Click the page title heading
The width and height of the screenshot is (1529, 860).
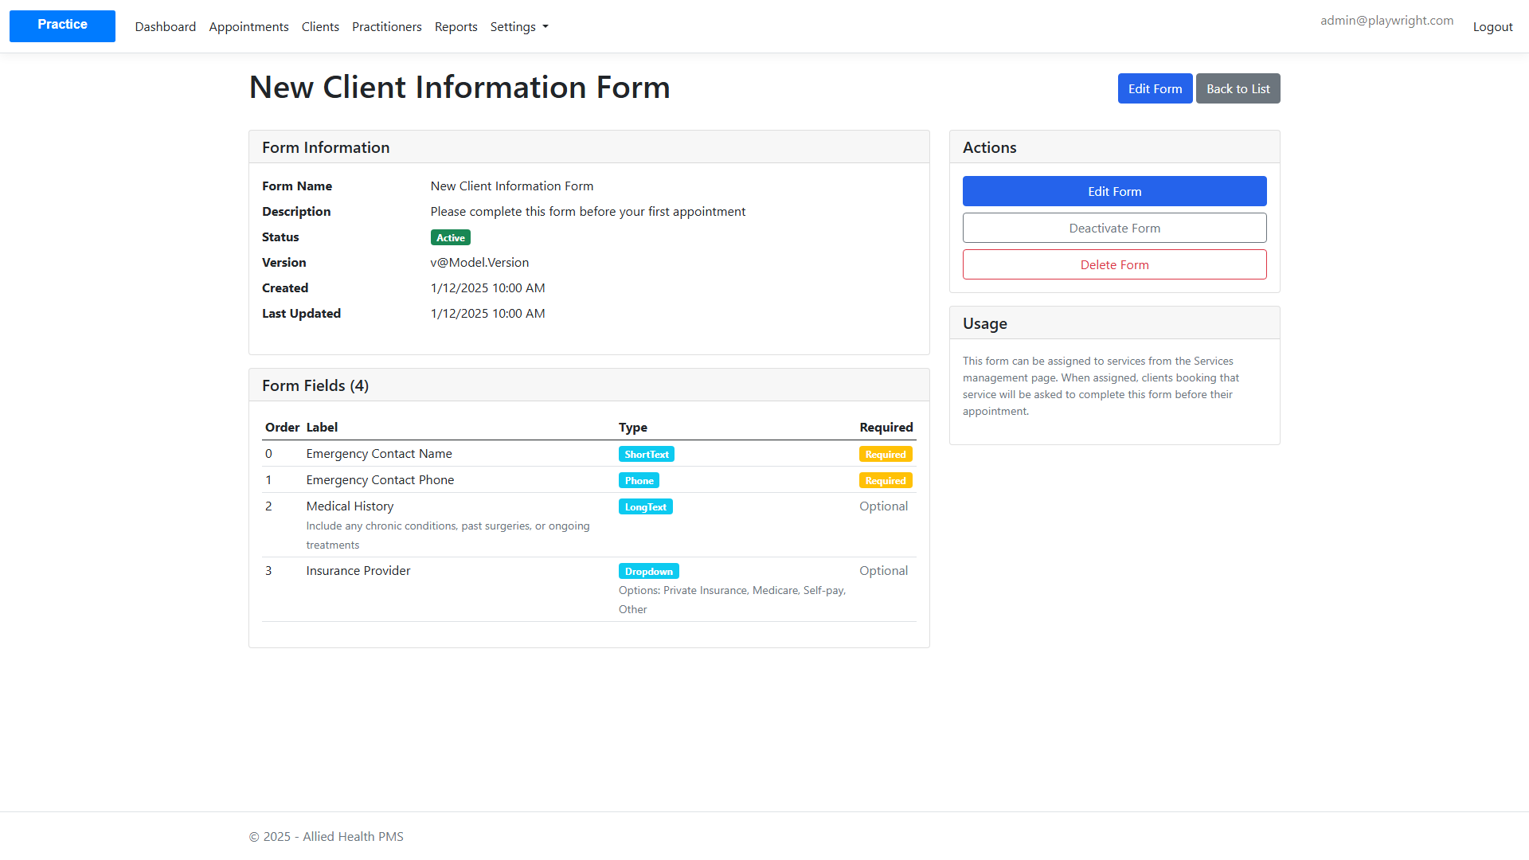click(x=459, y=87)
